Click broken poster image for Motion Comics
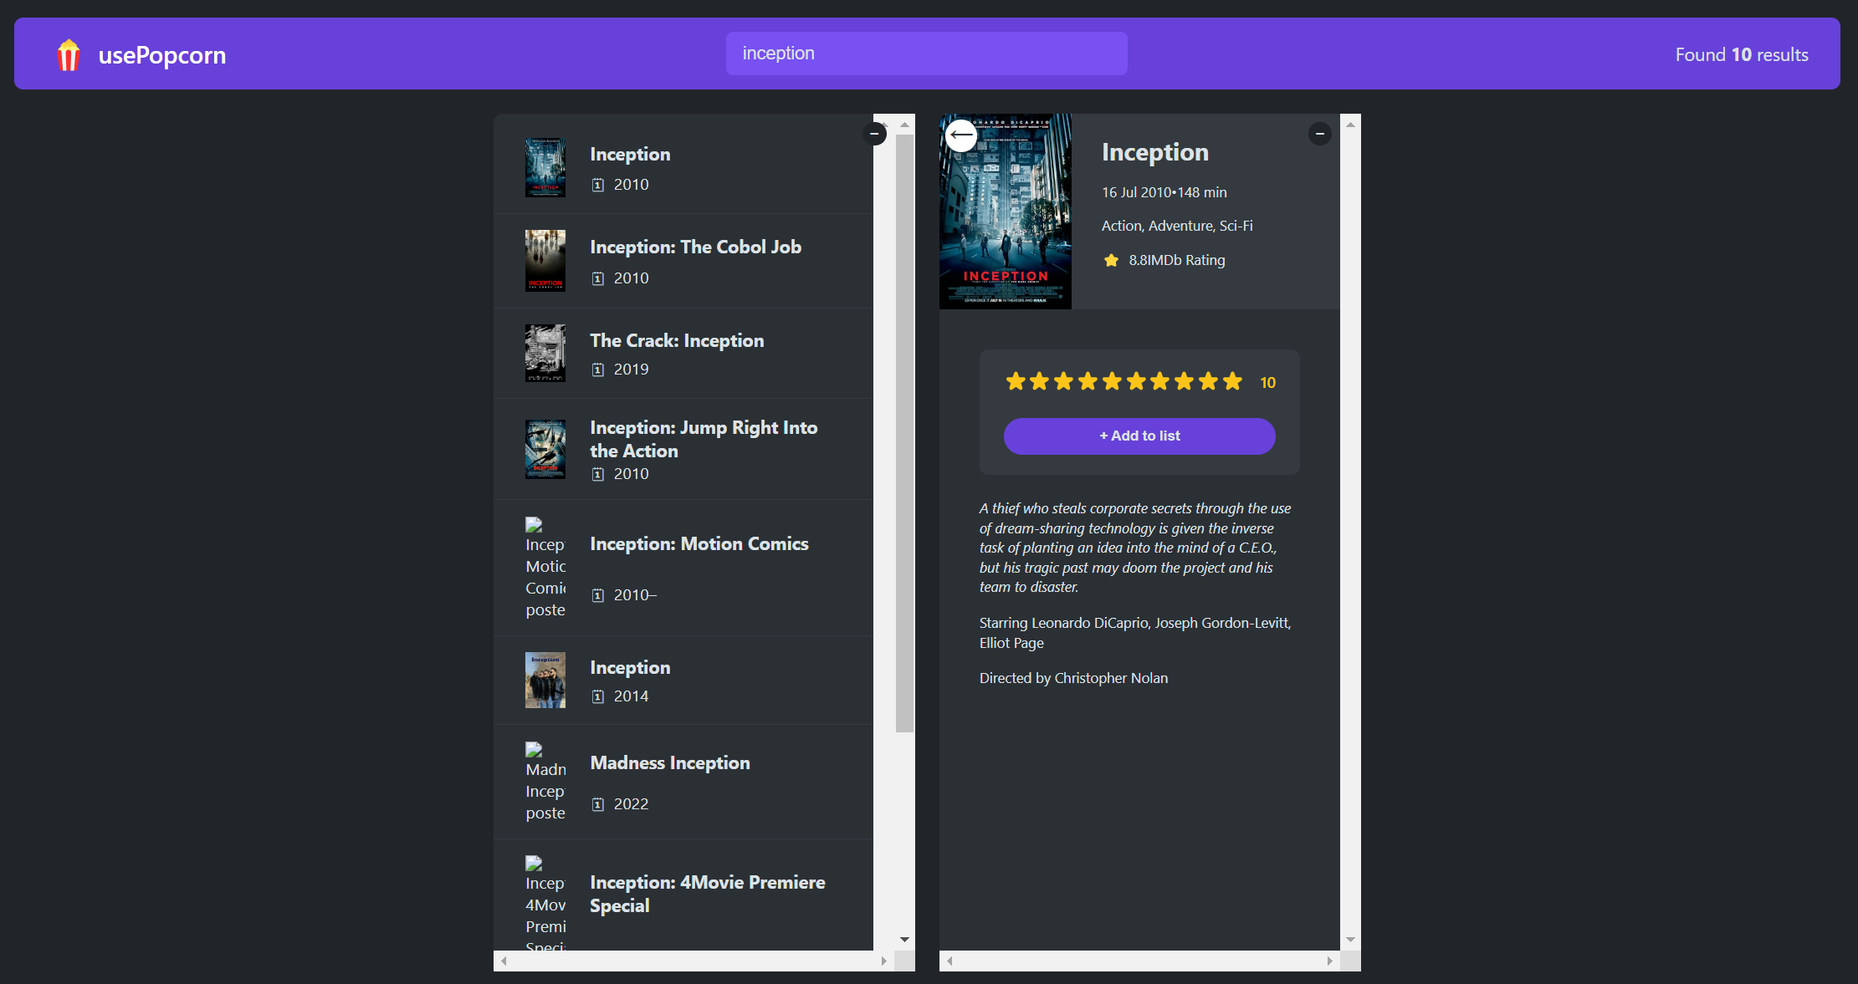The image size is (1858, 984). pos(545,568)
